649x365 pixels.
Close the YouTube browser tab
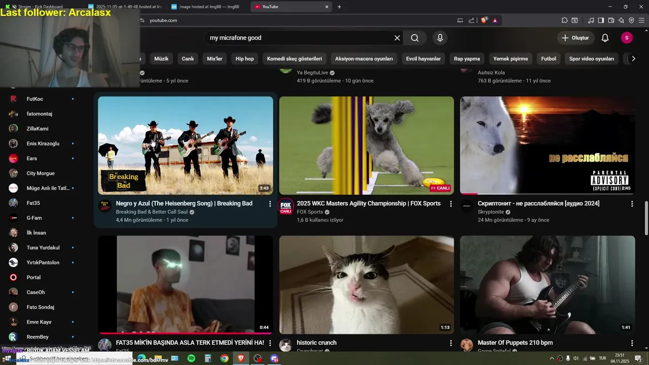[x=327, y=7]
